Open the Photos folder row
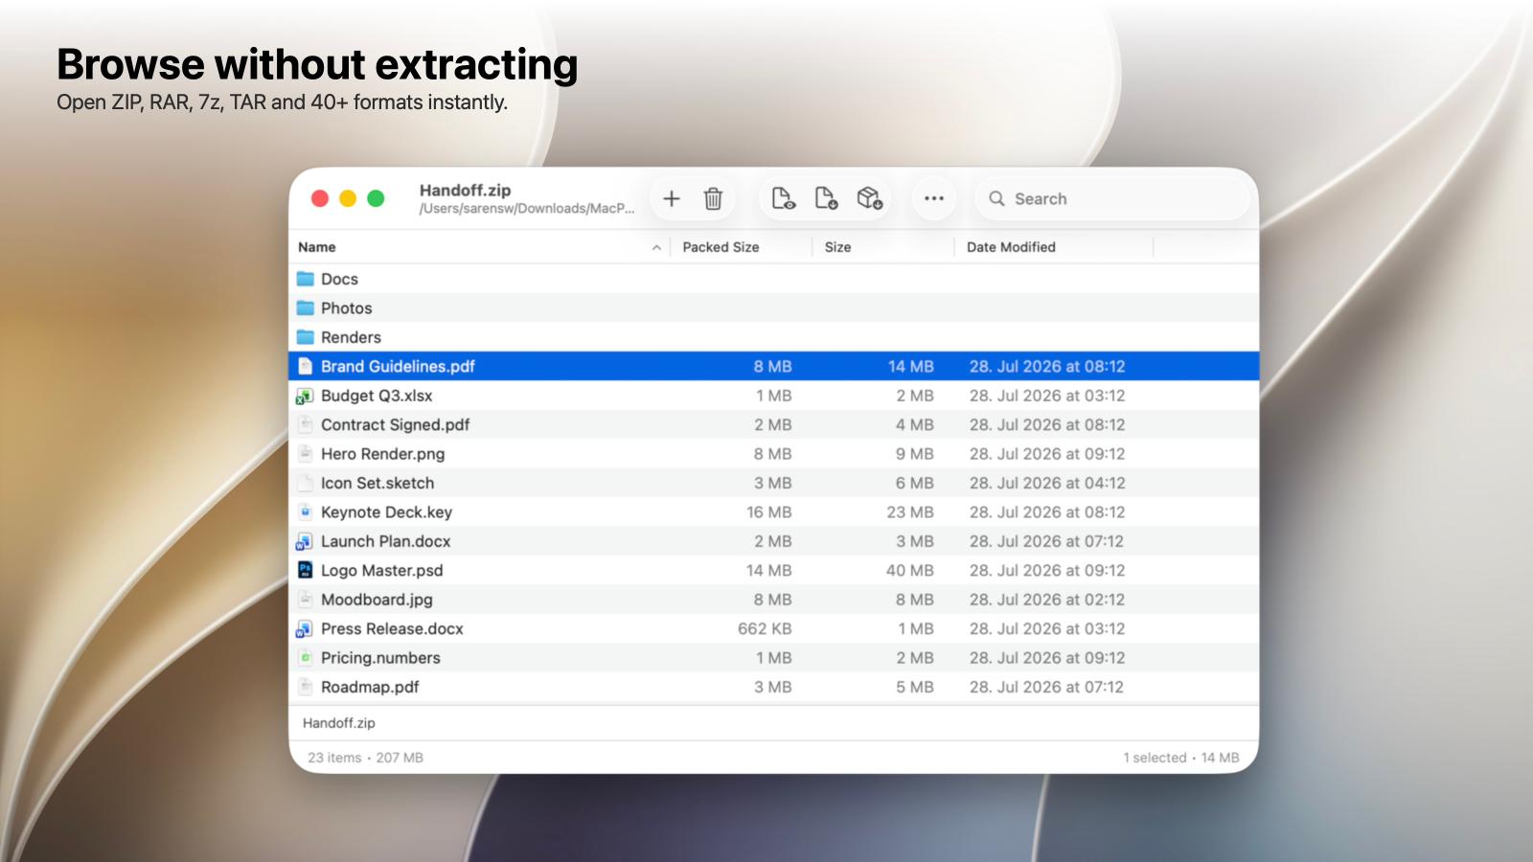The width and height of the screenshot is (1533, 862). click(773, 307)
